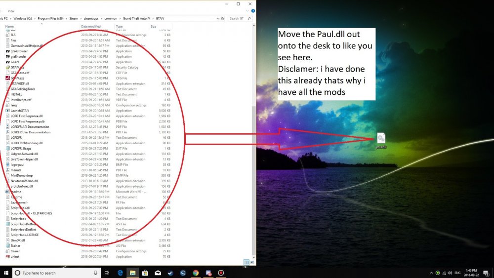Click scrollbar down arrow in file list
Screen dimensions: 494x278
coord(253,257)
